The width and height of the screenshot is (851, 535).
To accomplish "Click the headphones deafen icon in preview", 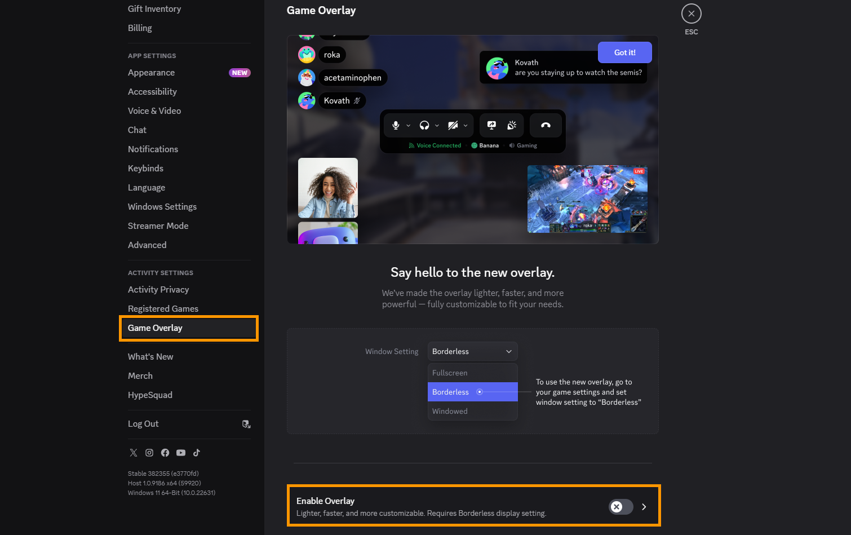I will (x=424, y=125).
